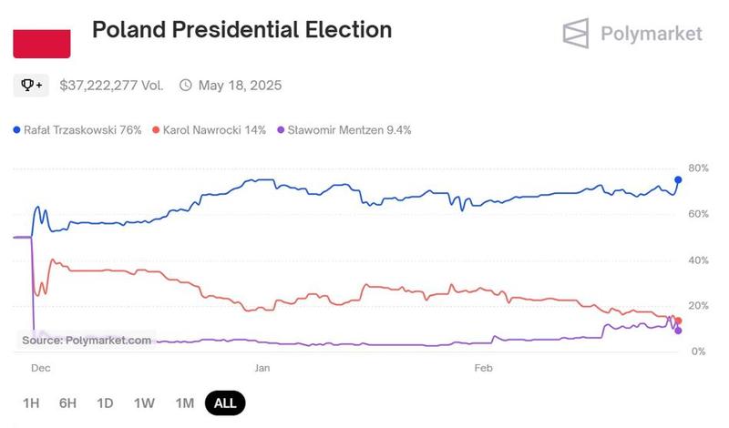The image size is (729, 428).
Task: Toggle Rafał Trzaskowski legend entry
Action: point(77,130)
